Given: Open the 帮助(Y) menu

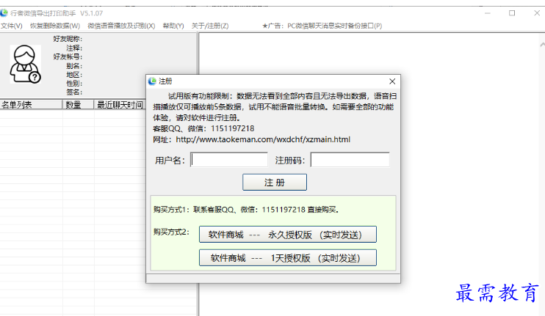Looking at the screenshot, I should click(173, 26).
